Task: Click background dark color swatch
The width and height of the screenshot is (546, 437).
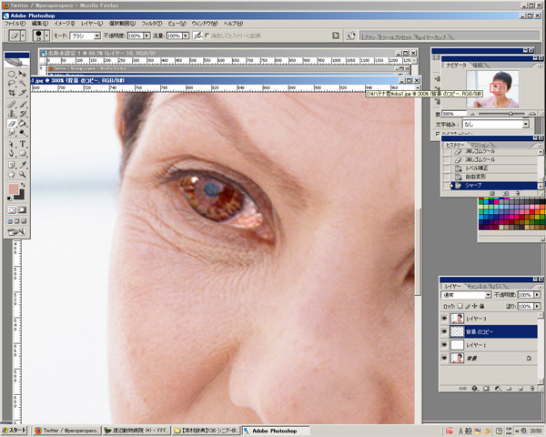Action: [x=20, y=195]
